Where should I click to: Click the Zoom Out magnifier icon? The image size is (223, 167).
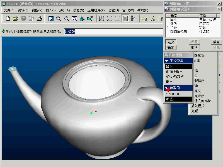click(x=66, y=19)
